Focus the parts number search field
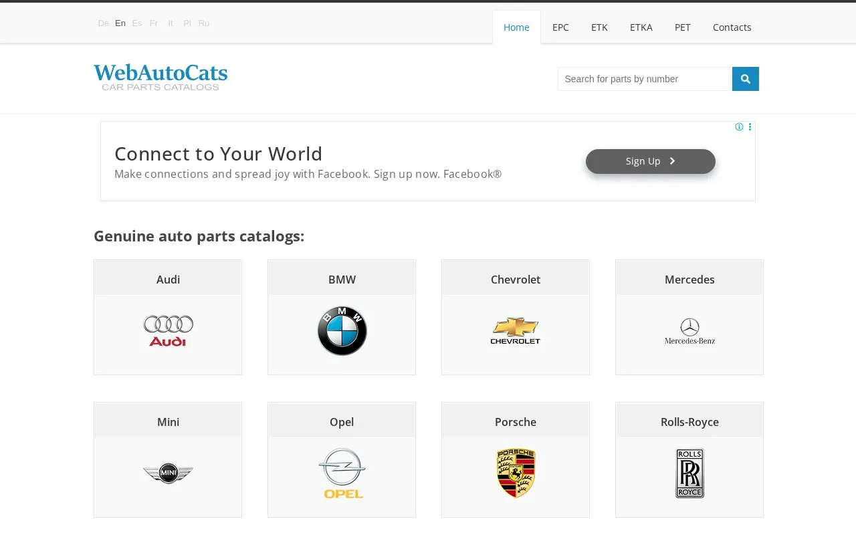The image size is (856, 535). click(x=645, y=79)
